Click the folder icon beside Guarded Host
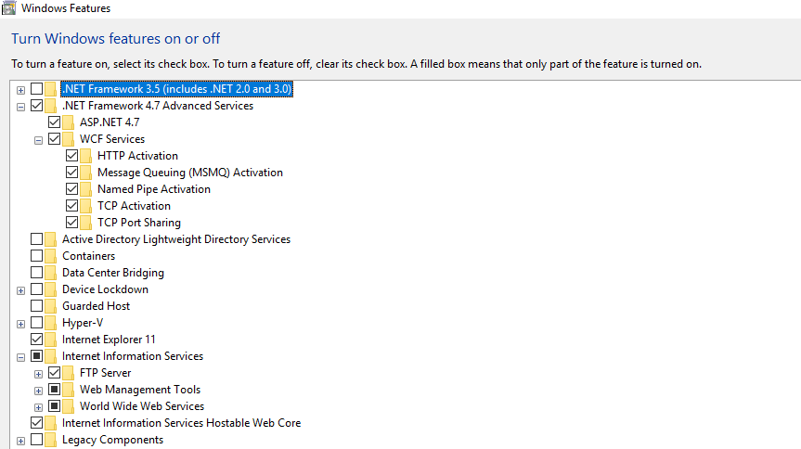This screenshot has width=801, height=449. coord(50,306)
